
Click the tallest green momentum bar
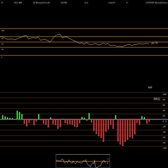coord(17,115)
